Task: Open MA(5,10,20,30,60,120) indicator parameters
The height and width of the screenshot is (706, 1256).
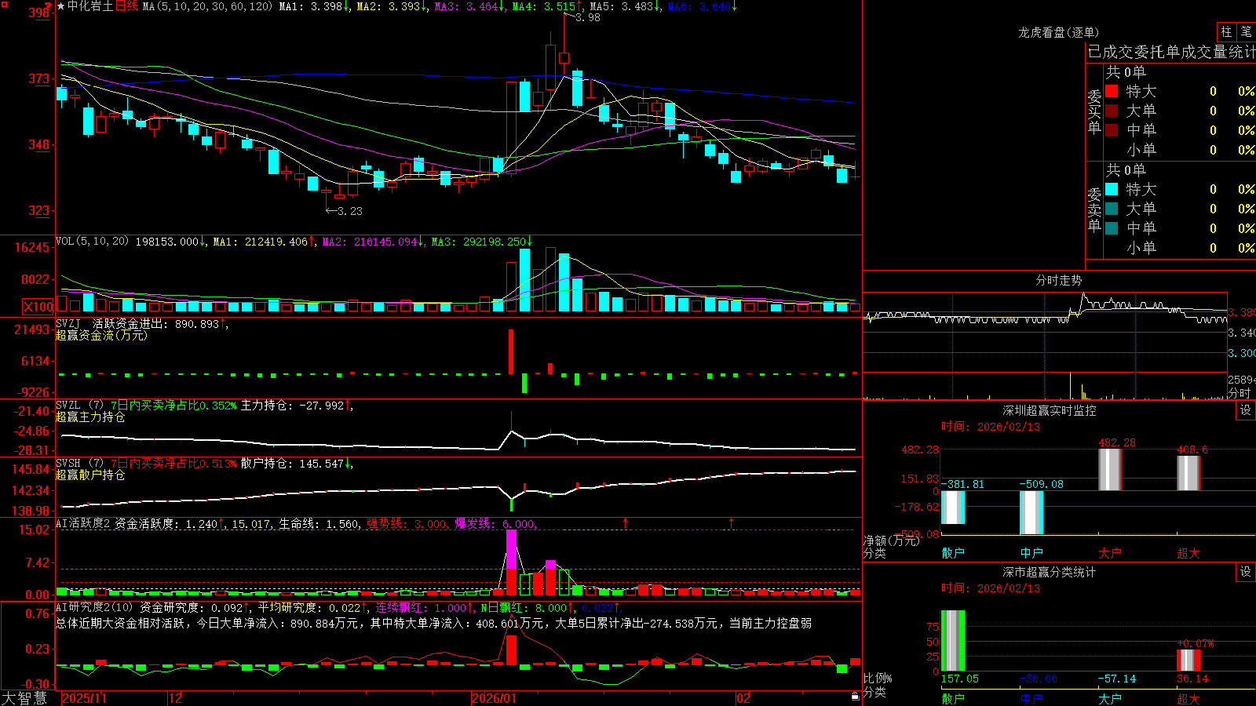Action: coord(207,6)
